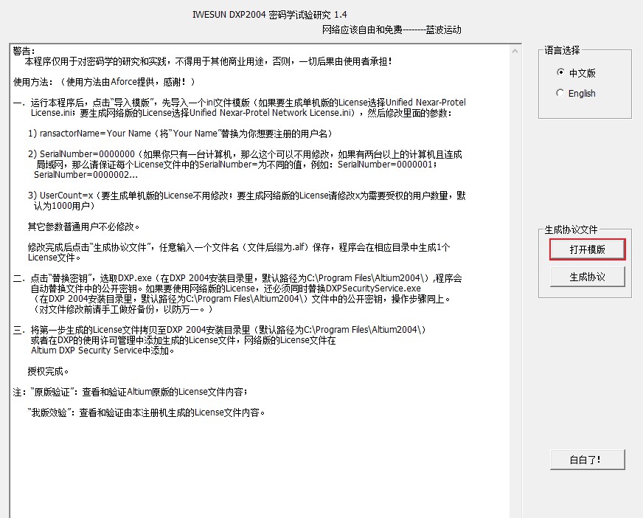This screenshot has width=643, height=518.
Task: Click the 语言选择 group label
Action: (562, 50)
